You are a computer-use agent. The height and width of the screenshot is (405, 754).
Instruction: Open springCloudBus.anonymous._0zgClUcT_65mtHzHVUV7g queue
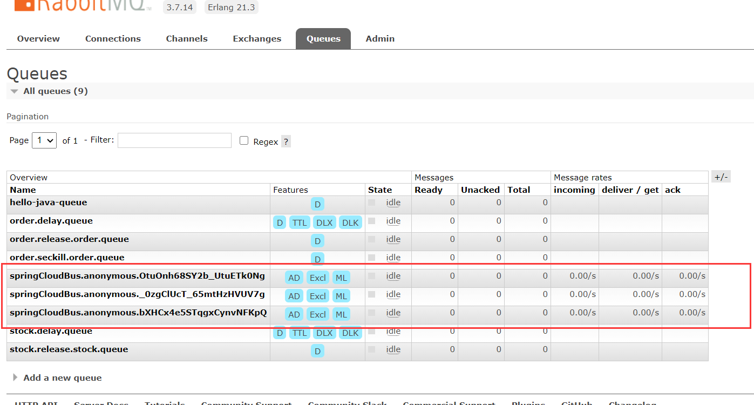[x=137, y=294]
